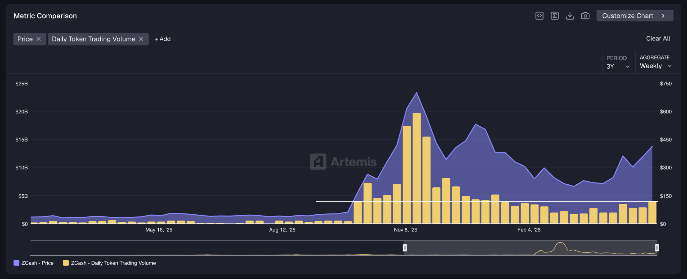This screenshot has height=279, width=687.
Task: Click the $450 right axis label
Action: 666,140
